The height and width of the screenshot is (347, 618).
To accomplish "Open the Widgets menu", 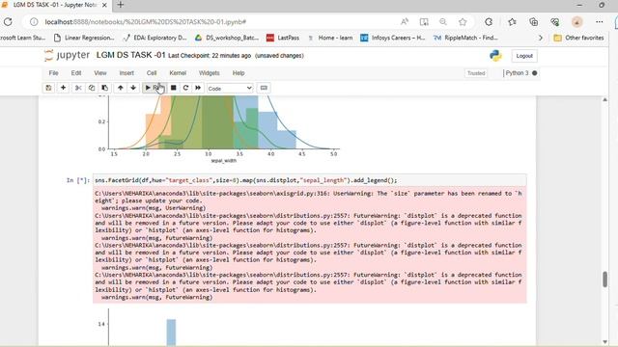I will [209, 73].
